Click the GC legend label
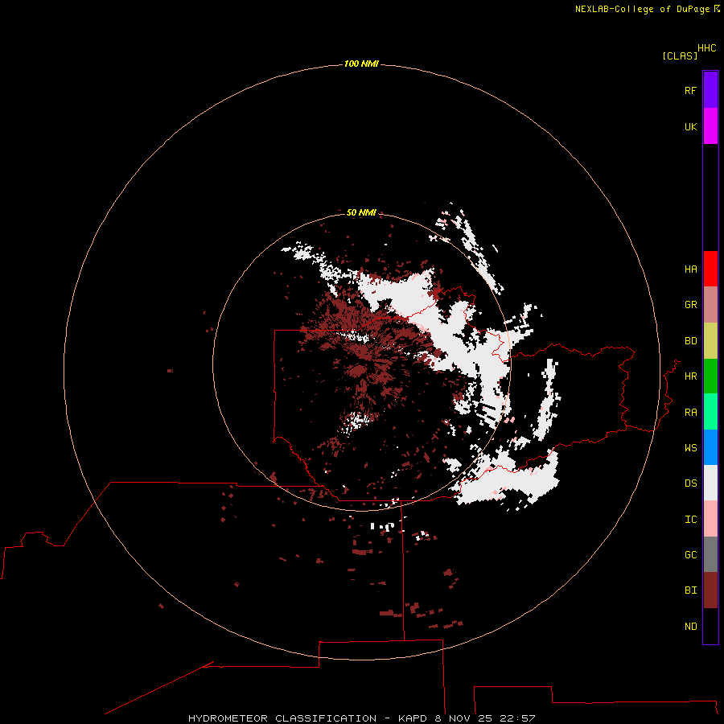This screenshot has height=724, width=724. pos(691,554)
